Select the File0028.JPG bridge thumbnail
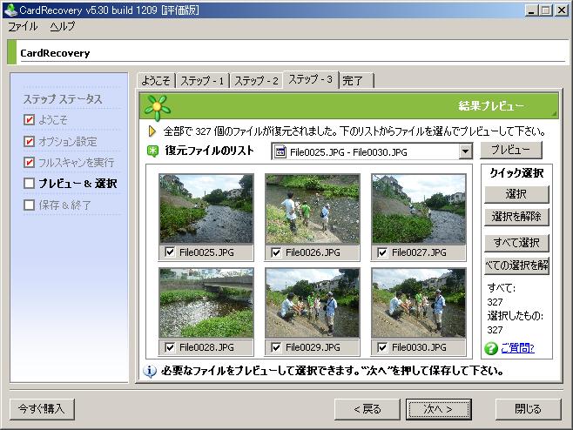Image resolution: width=573 pixels, height=430 pixels. tap(206, 303)
